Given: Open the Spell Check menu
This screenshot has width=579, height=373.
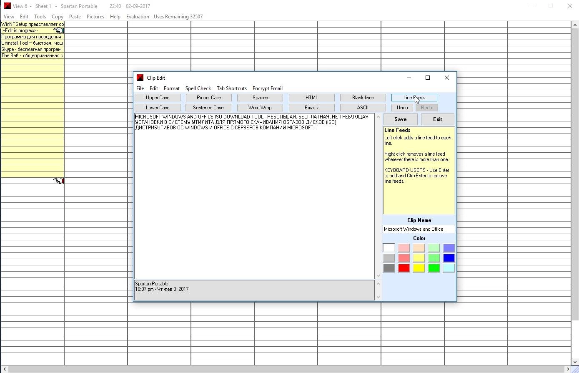Looking at the screenshot, I should (x=198, y=88).
